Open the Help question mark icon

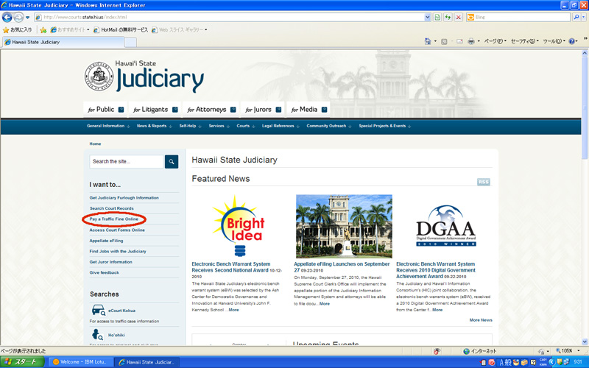pyautogui.click(x=571, y=41)
